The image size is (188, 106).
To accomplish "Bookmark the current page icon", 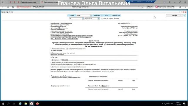I will point(142,7).
